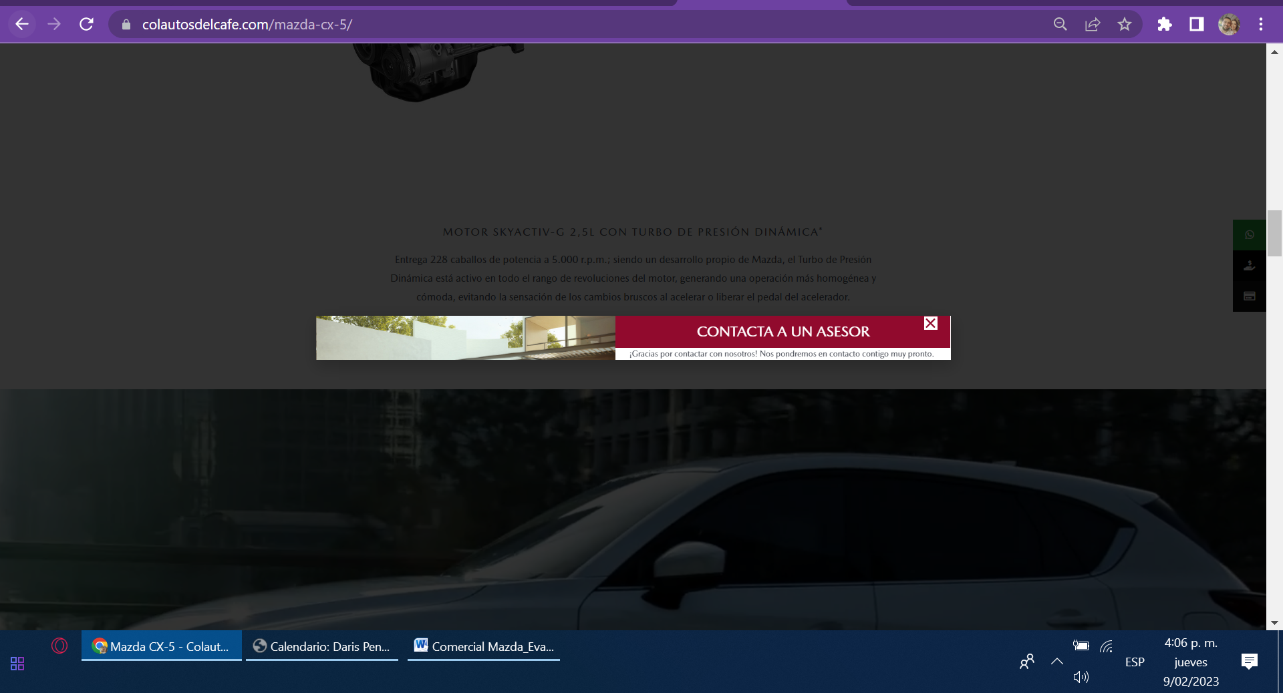This screenshot has width=1283, height=693.
Task: Open the People icon in the tray
Action: coord(1027,662)
